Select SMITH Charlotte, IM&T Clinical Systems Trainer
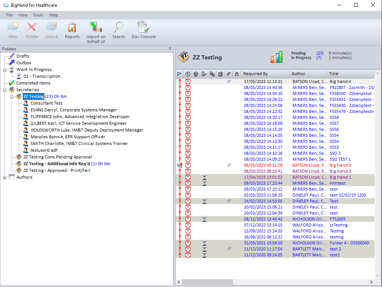Screen dimensions: 382x287 [x=79, y=143]
